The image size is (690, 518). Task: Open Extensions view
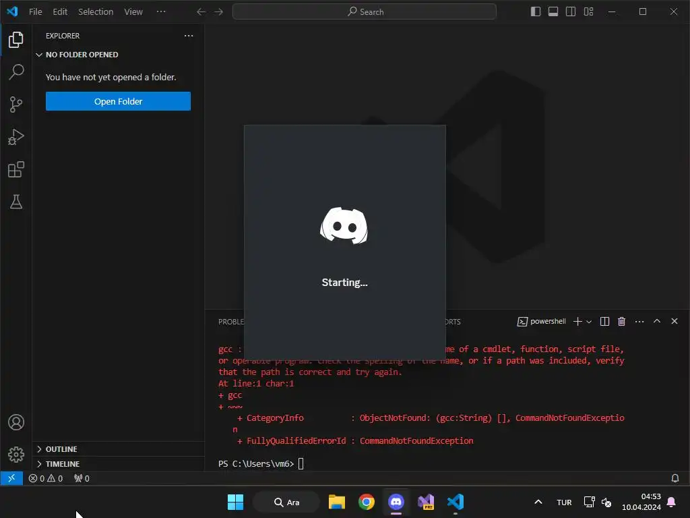[x=16, y=169]
